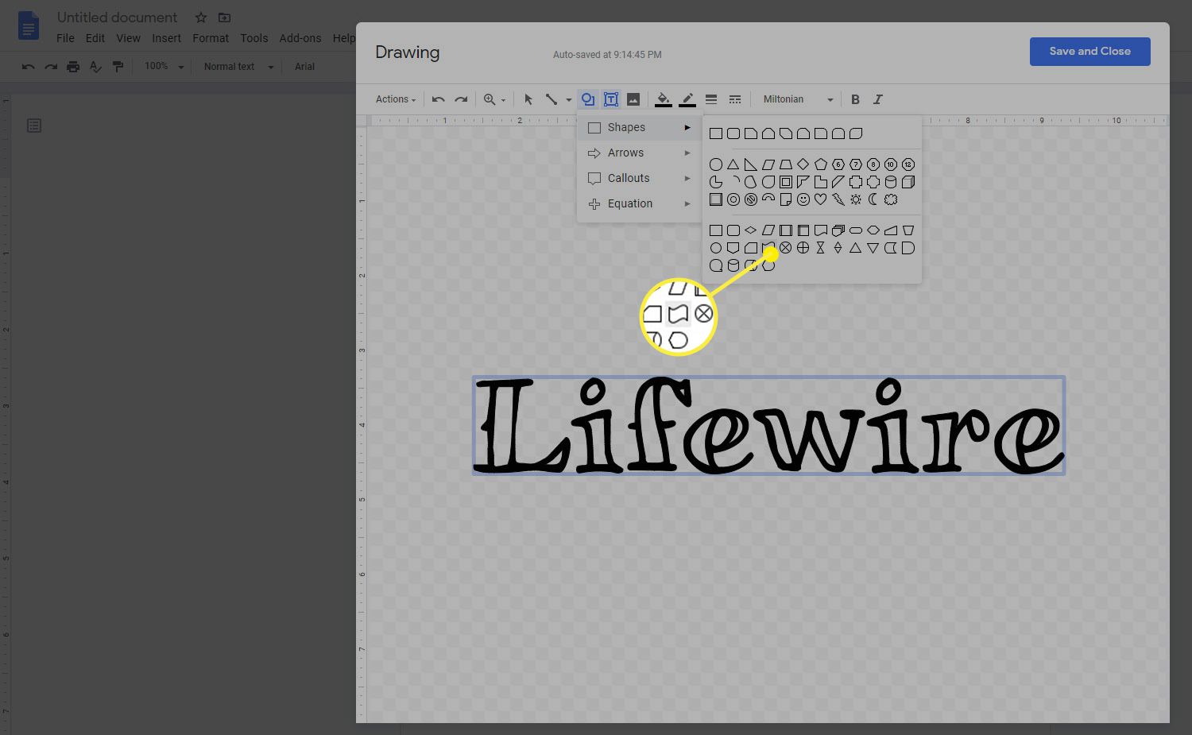Redo the action in the Drawing dialog
The width and height of the screenshot is (1192, 735).
click(461, 99)
